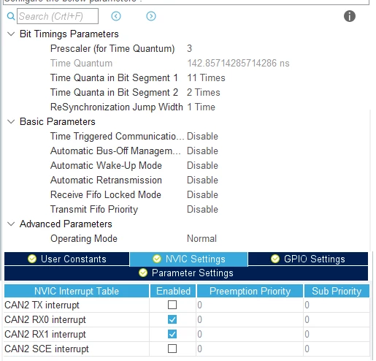
Task: Open Automatic Bus-Off Management Disable value
Action: pyautogui.click(x=202, y=151)
